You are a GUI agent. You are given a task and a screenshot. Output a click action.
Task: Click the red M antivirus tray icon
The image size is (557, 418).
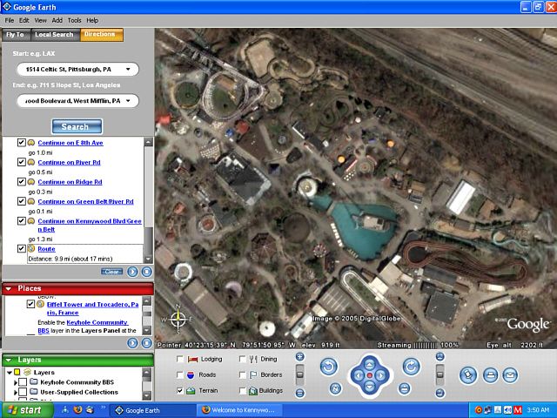518,410
